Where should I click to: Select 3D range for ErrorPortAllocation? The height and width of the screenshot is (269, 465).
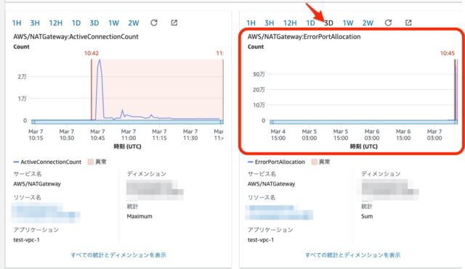point(328,23)
